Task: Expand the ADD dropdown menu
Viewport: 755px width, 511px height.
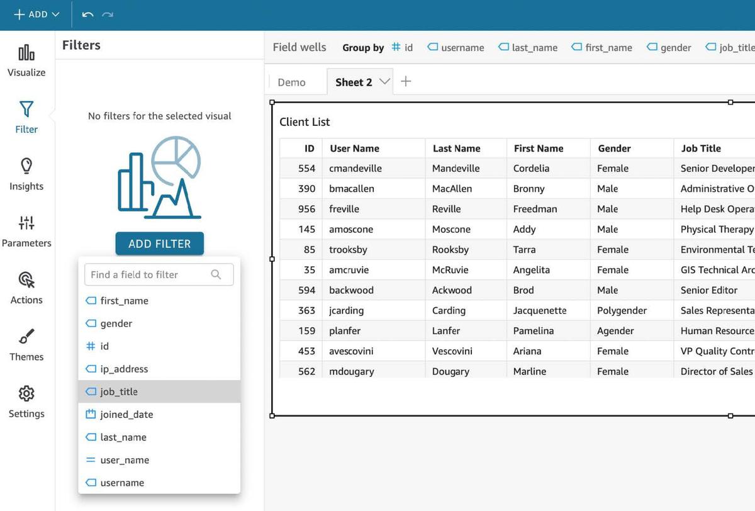Action: tap(36, 14)
